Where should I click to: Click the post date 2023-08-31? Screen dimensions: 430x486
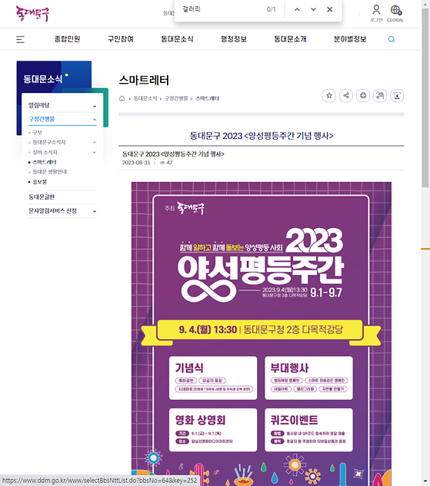pos(136,163)
